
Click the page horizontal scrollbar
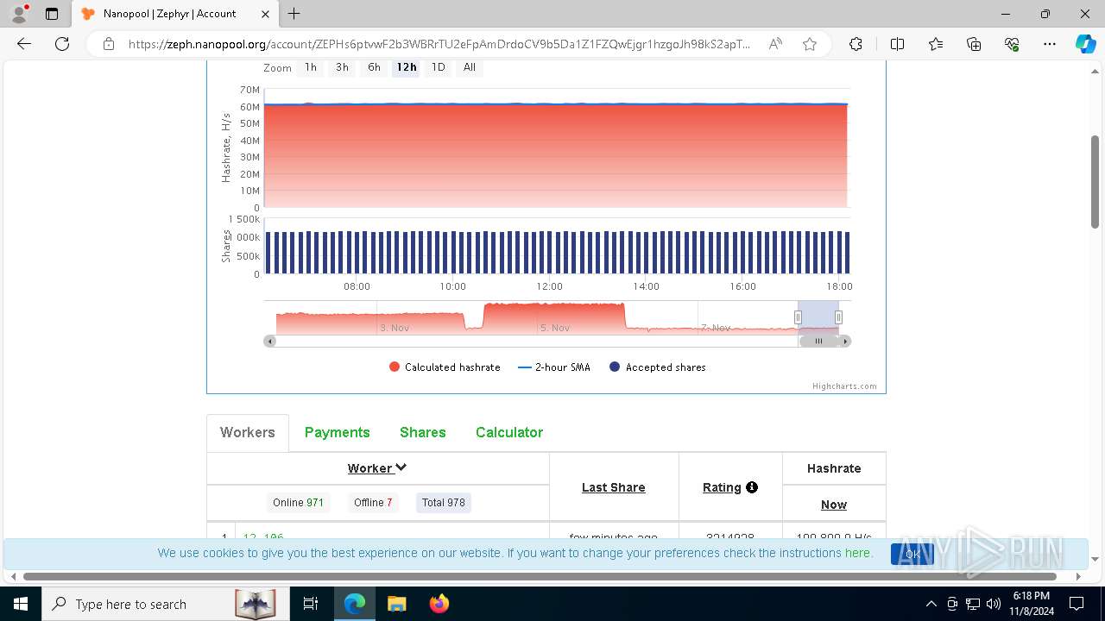(x=540, y=576)
